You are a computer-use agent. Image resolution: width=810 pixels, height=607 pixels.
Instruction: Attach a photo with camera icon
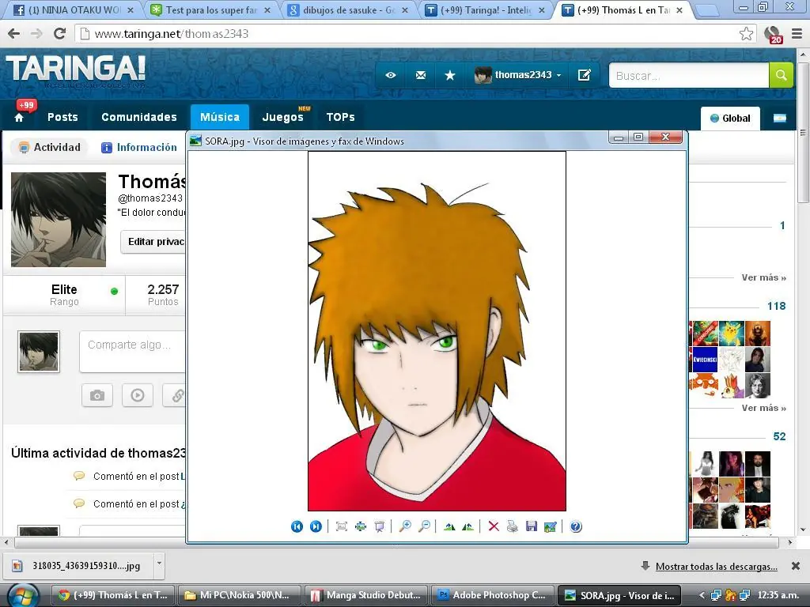click(97, 395)
